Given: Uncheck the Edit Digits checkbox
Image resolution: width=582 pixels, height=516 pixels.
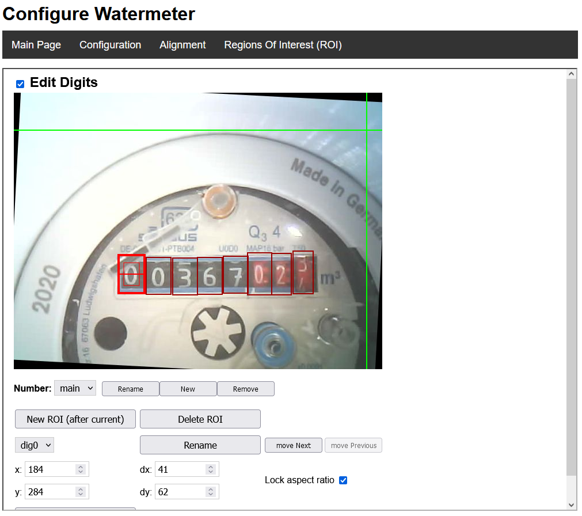Looking at the screenshot, I should (20, 84).
